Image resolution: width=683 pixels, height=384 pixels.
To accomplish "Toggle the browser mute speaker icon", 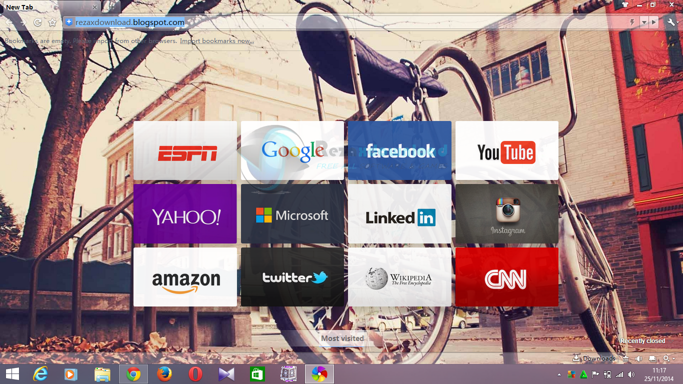I will [638, 358].
